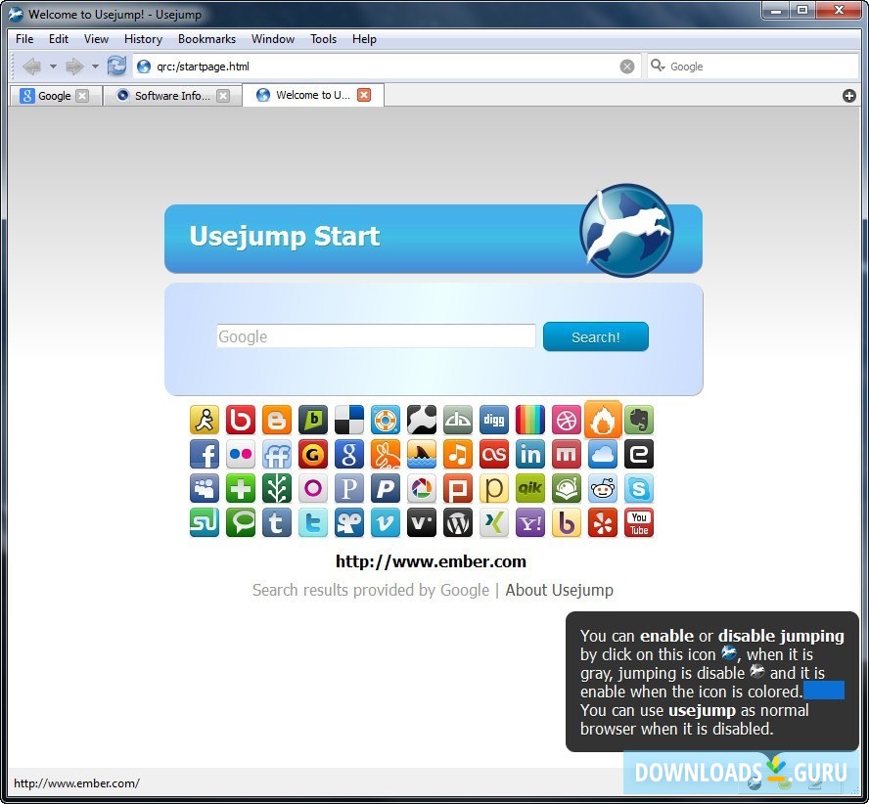Click the Reload page toolbar button
The height and width of the screenshot is (804, 869).
point(116,66)
